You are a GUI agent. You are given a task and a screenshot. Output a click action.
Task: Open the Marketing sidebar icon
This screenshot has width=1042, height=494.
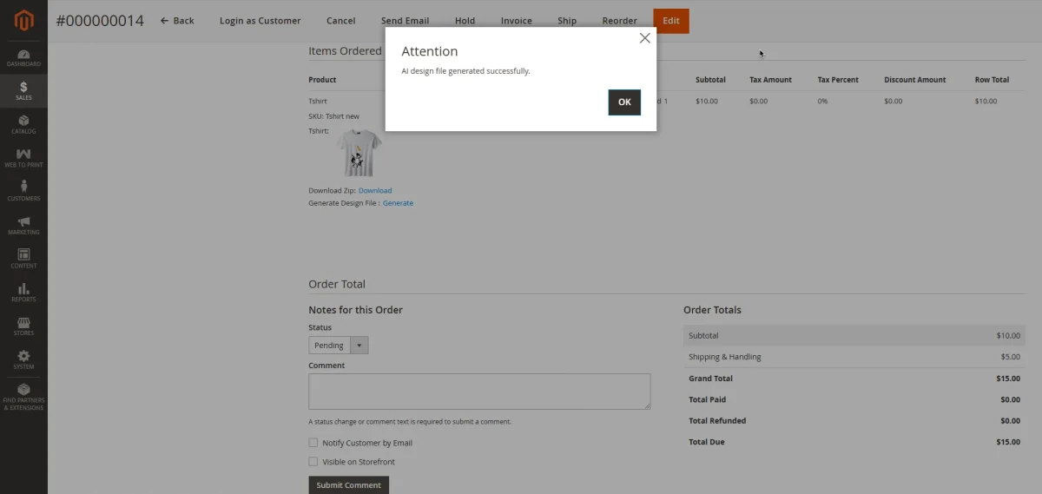pyautogui.click(x=23, y=226)
